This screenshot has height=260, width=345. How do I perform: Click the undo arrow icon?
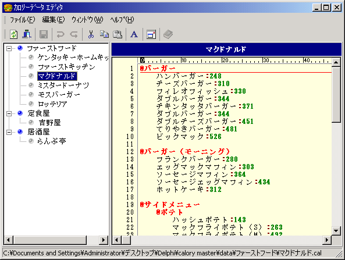coord(61,34)
